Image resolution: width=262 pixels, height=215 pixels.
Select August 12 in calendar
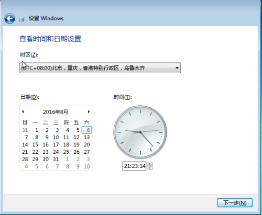point(77,138)
